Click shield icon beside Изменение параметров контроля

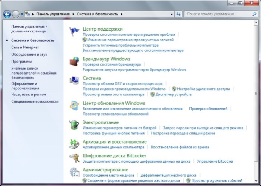(x=84, y=40)
